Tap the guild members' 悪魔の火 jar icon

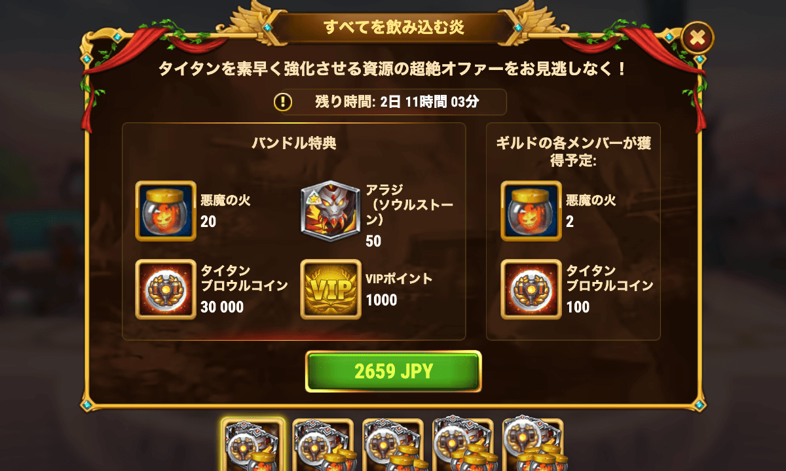pyautogui.click(x=531, y=211)
